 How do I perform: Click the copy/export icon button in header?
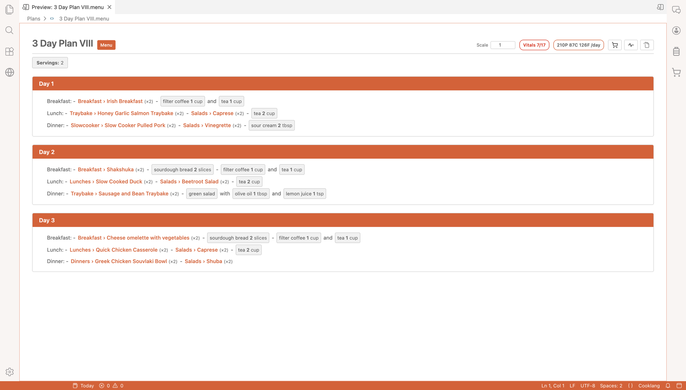[647, 45]
